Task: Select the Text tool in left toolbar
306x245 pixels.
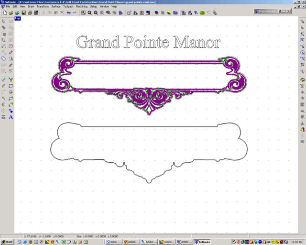Action: tap(11, 117)
